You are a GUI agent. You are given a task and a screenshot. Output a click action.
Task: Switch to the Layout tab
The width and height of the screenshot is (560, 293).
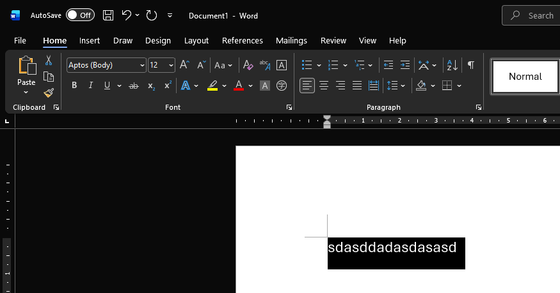pos(196,41)
